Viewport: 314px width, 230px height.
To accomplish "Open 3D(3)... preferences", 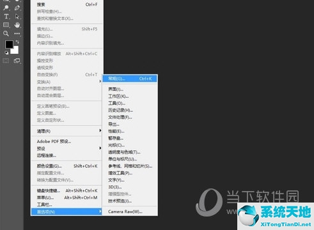I will (x=130, y=187).
